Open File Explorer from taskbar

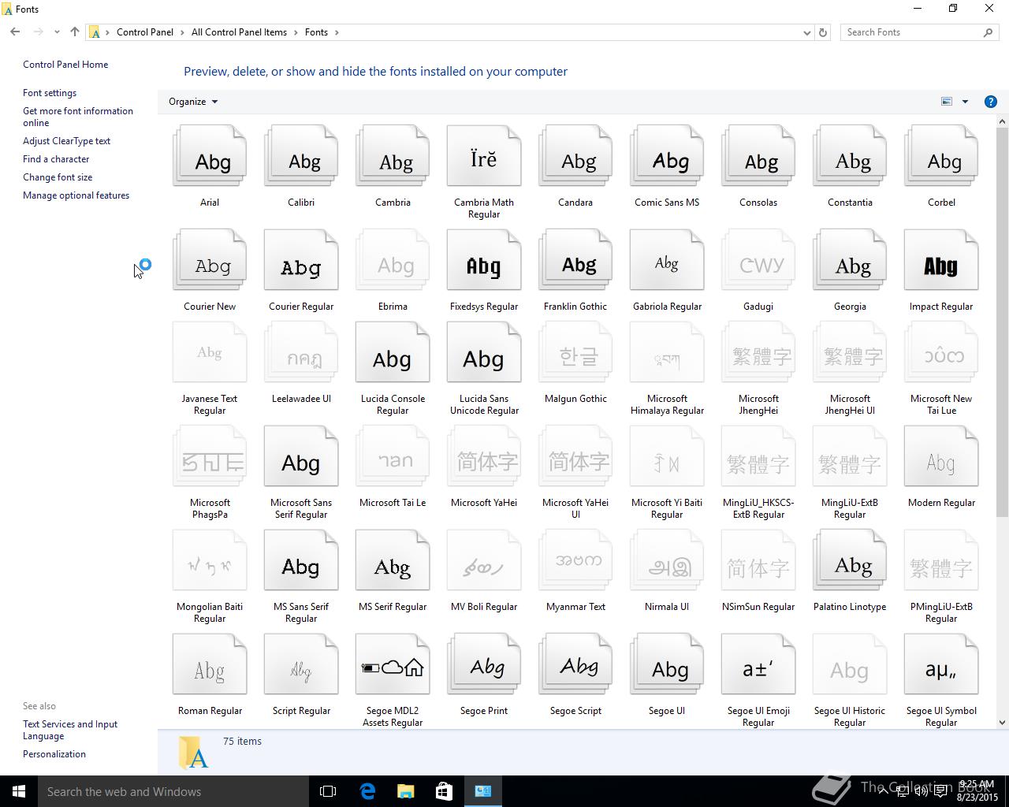(x=406, y=791)
